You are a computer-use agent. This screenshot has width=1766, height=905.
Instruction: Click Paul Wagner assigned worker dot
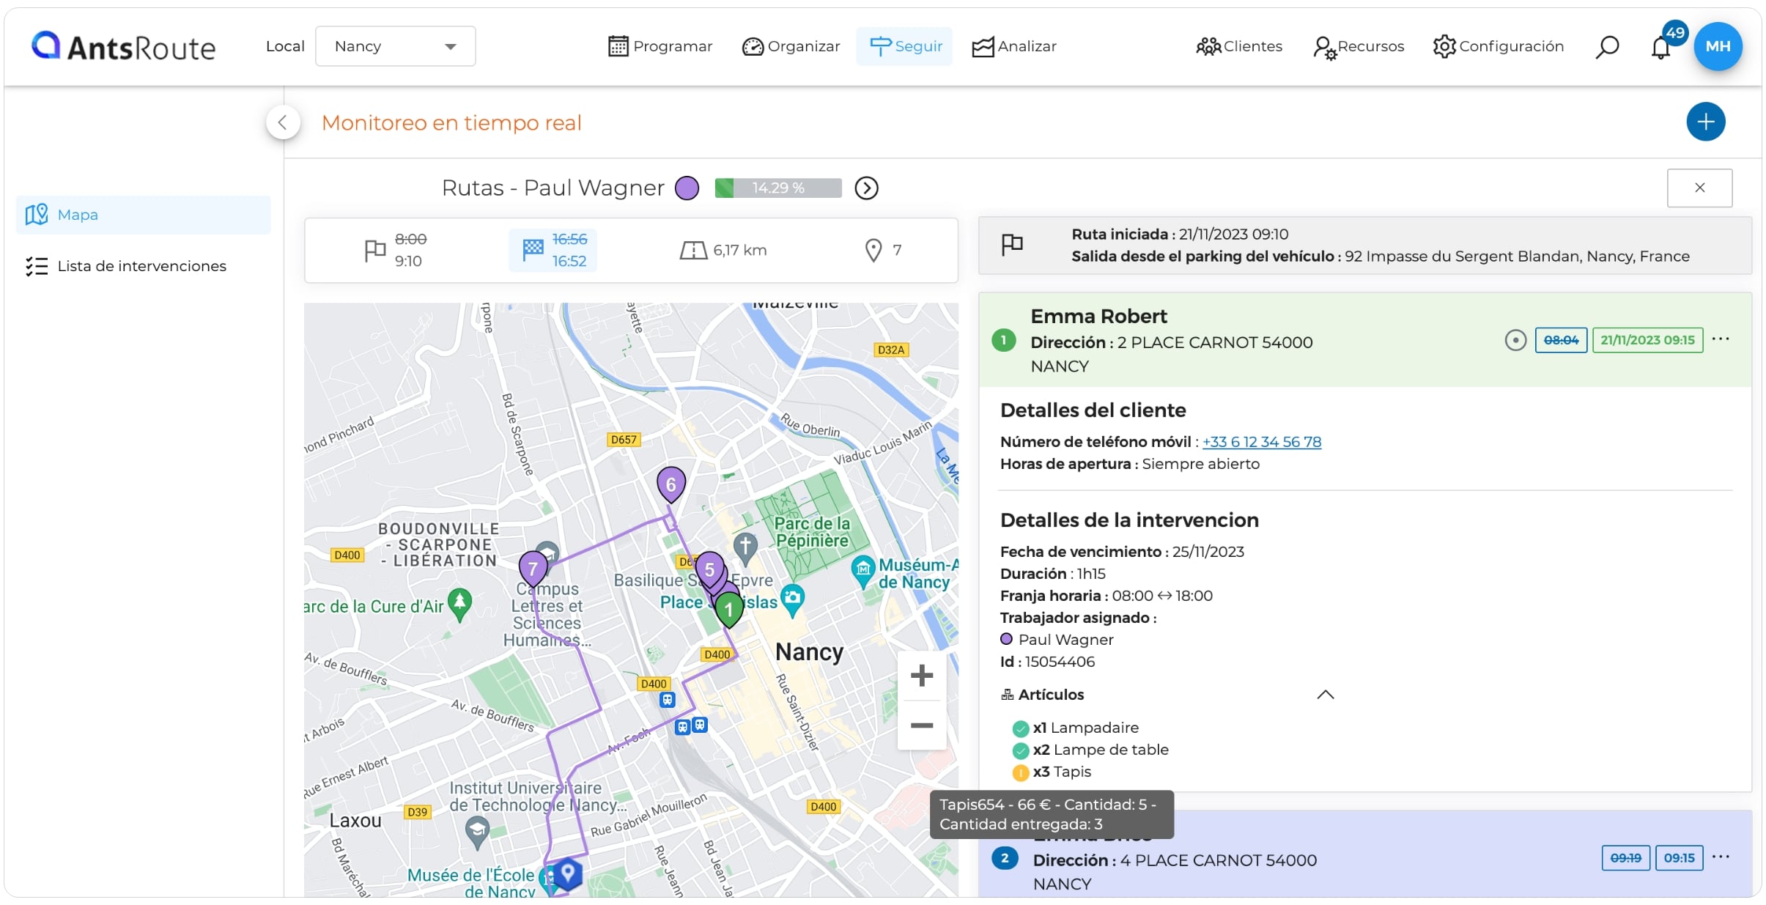click(x=1006, y=640)
